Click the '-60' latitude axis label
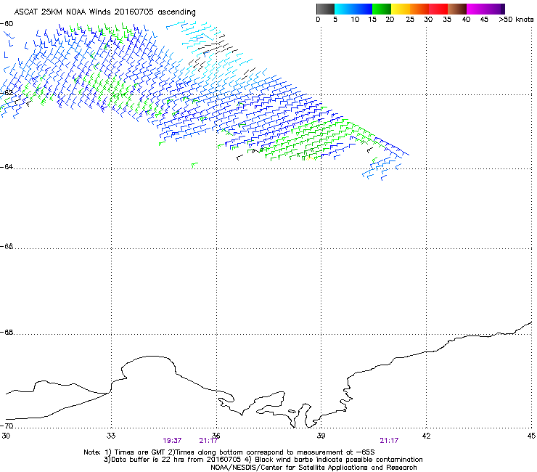The image size is (537, 472). (x=7, y=24)
